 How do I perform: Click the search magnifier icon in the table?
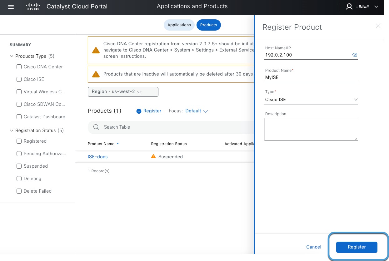(x=96, y=127)
